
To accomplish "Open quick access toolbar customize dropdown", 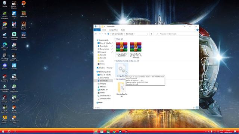I will [105, 26].
